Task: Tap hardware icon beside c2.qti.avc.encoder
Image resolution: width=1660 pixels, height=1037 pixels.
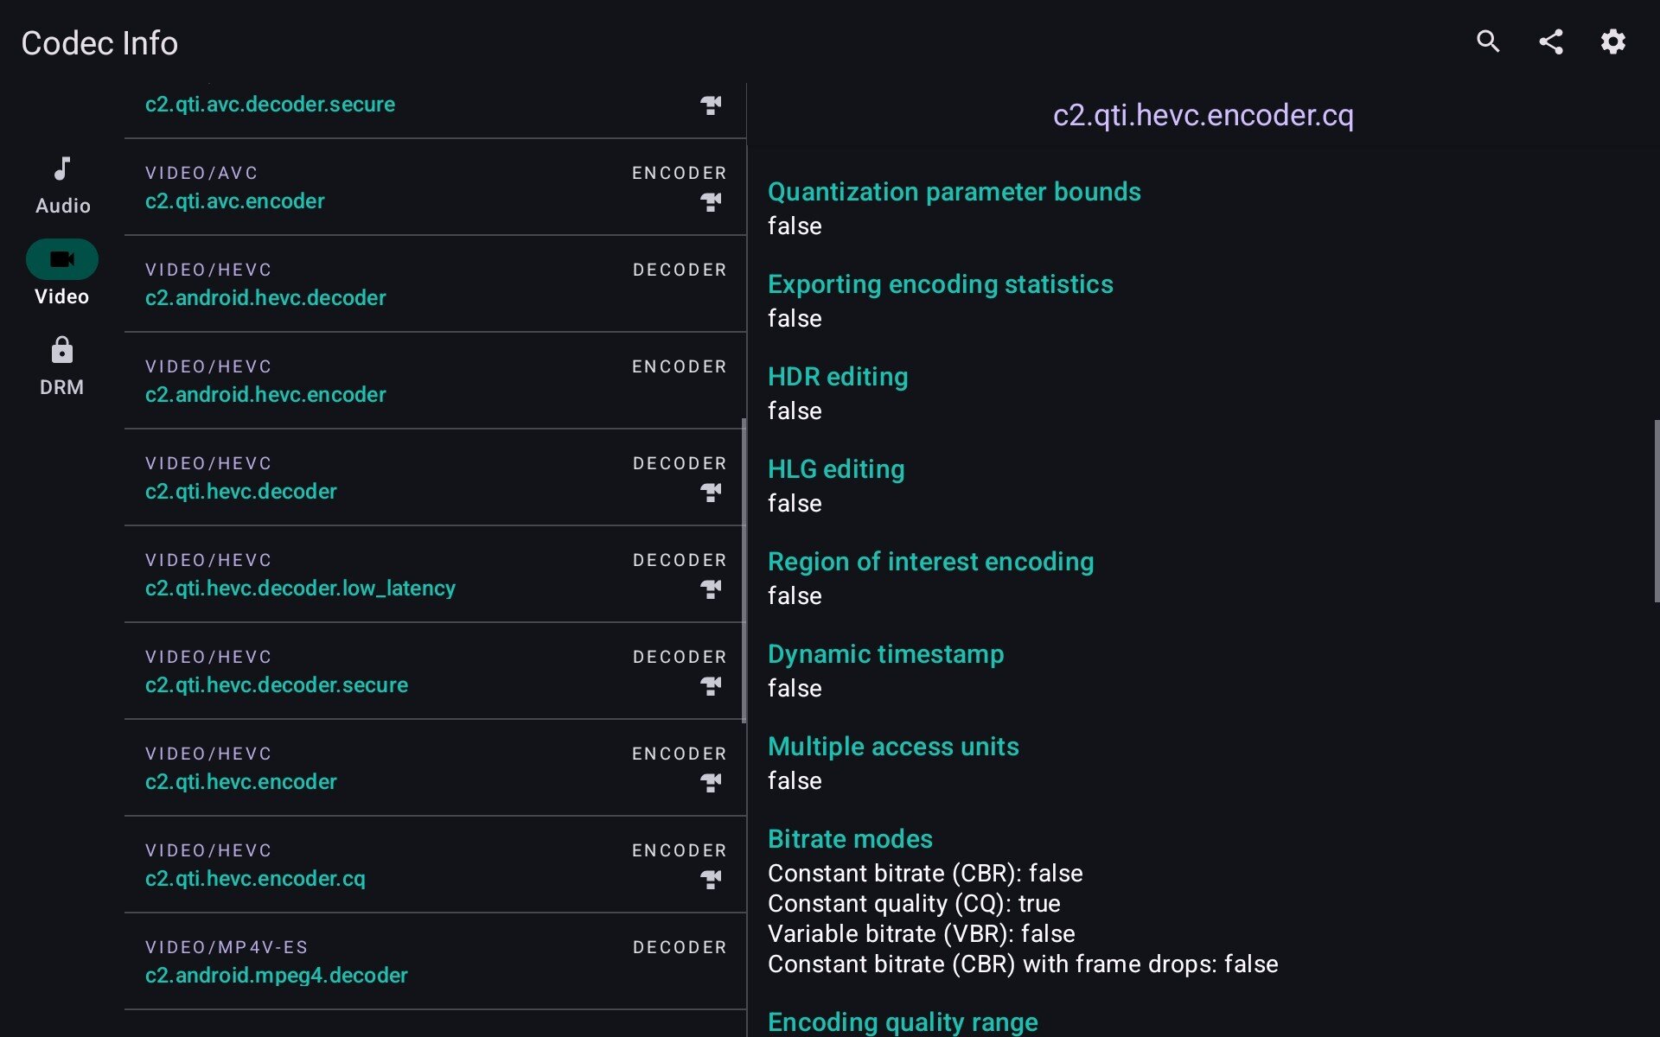Action: click(711, 202)
